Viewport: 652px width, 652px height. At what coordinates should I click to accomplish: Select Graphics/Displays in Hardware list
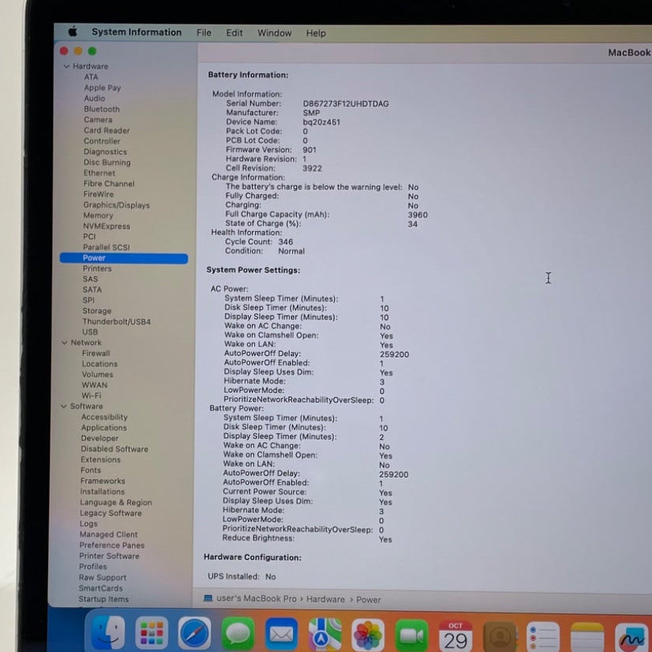(116, 205)
